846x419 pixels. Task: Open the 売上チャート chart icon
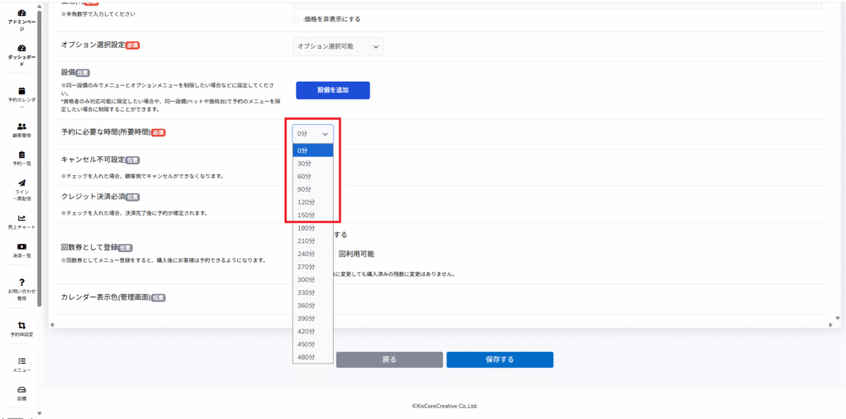21,218
